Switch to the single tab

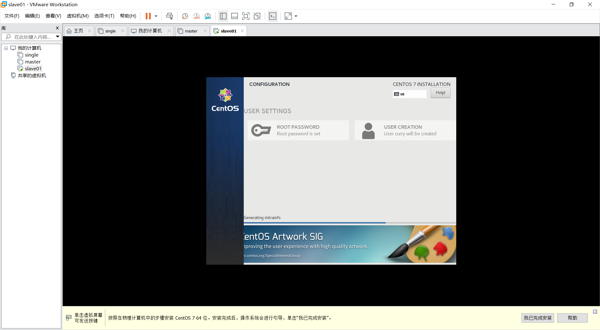[110, 31]
